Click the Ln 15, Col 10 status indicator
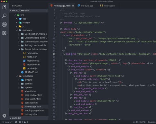This screenshot has height=124, width=156. click(139, 122)
